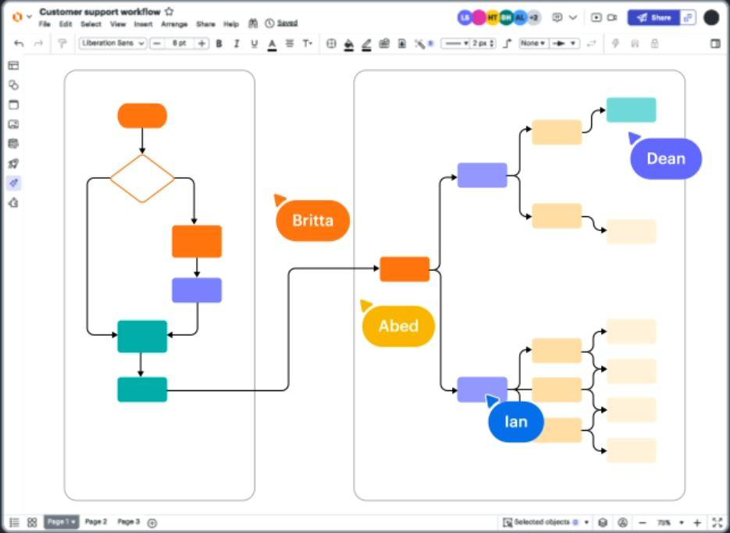This screenshot has width=730, height=533.
Task: Open the Arrange menu
Action: [x=174, y=24]
